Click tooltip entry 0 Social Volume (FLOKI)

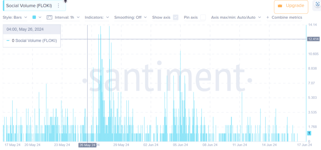32,40
